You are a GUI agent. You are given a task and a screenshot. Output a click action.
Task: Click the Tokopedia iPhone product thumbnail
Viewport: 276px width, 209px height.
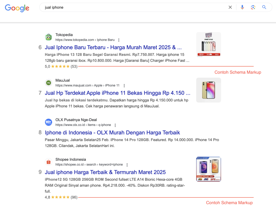pyautogui.click(x=209, y=44)
